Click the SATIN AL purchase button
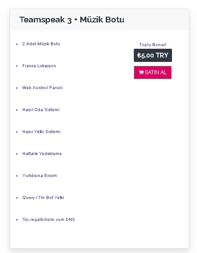197x253 pixels. 153,72
